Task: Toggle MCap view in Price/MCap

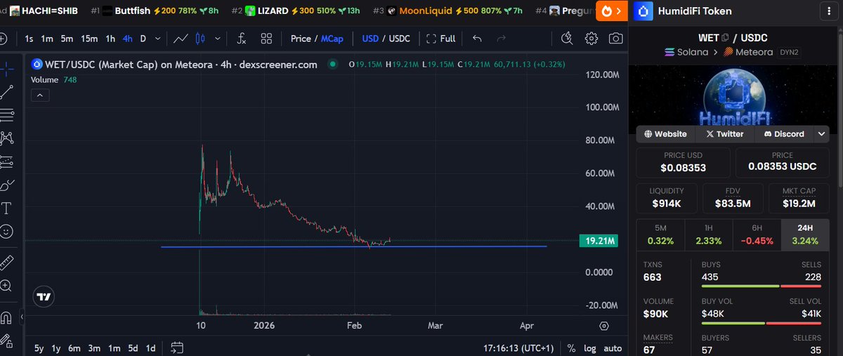Action: click(332, 39)
